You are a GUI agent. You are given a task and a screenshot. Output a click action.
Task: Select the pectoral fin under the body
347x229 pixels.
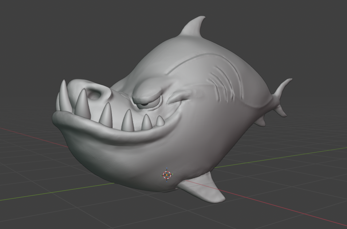pos(202,188)
